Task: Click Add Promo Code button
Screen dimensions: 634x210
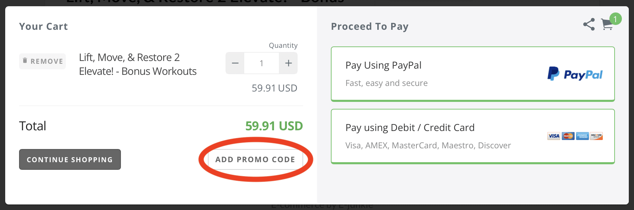Action: coord(255,159)
